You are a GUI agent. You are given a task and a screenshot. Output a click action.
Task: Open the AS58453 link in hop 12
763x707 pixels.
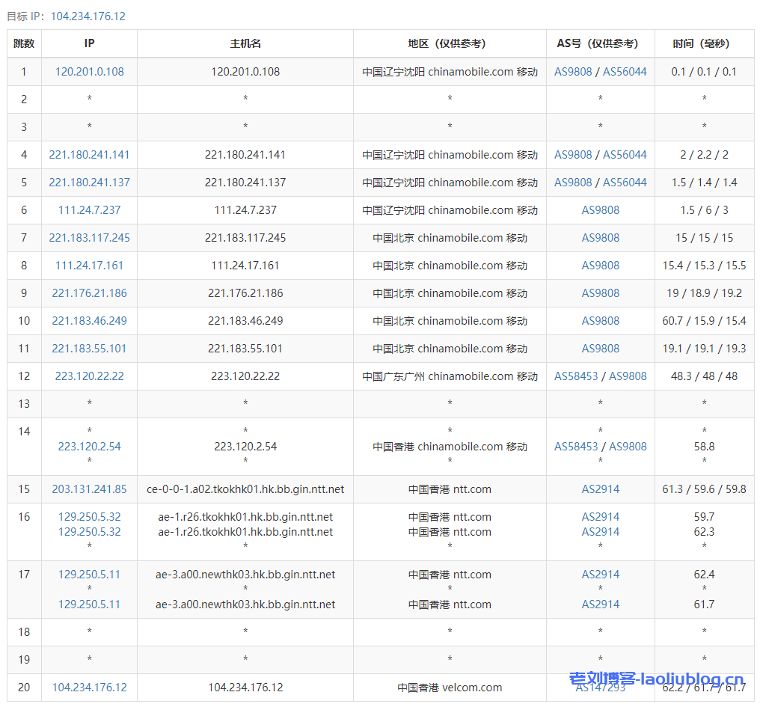tap(576, 376)
